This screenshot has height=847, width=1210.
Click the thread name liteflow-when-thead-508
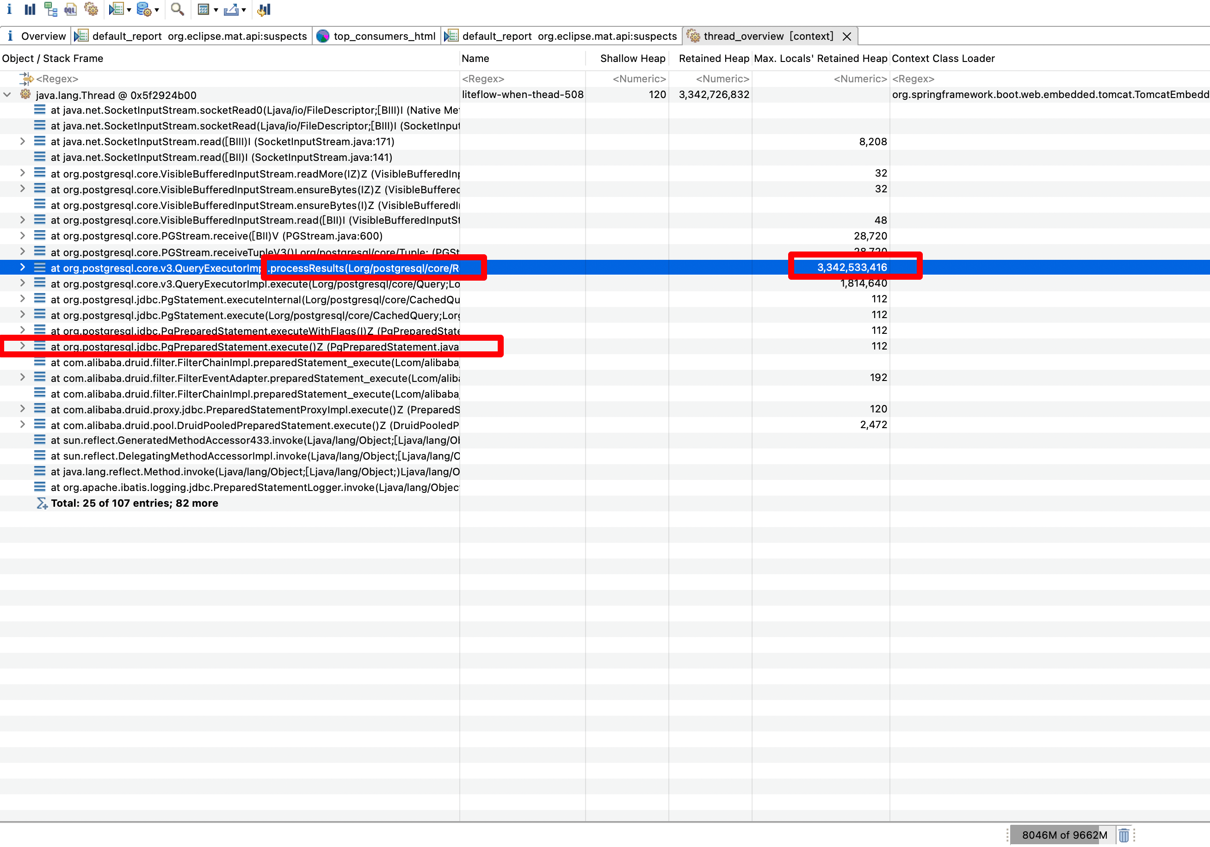[522, 94]
